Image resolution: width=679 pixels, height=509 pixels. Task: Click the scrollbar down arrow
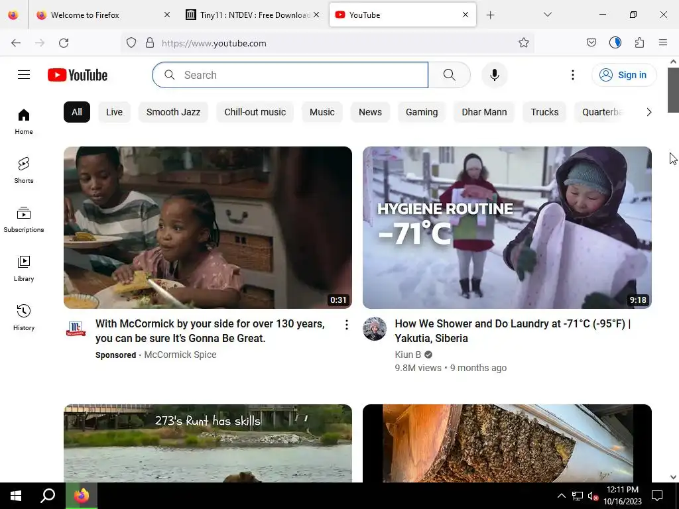coord(673,477)
